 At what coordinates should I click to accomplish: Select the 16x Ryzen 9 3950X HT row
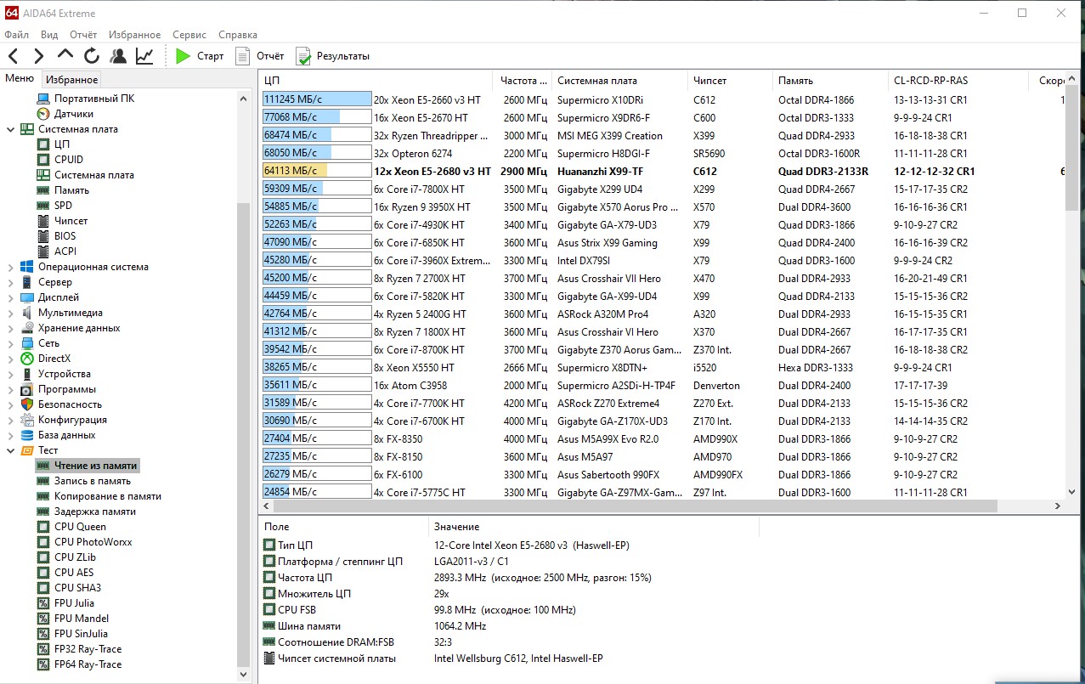[x=663, y=206]
